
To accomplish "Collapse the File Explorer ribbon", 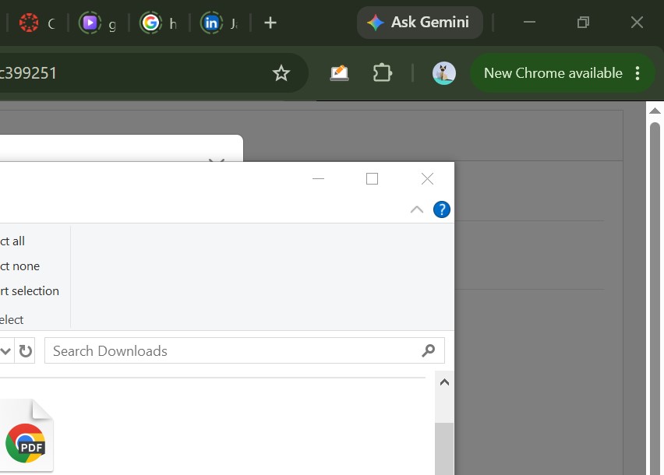I will 417,209.
